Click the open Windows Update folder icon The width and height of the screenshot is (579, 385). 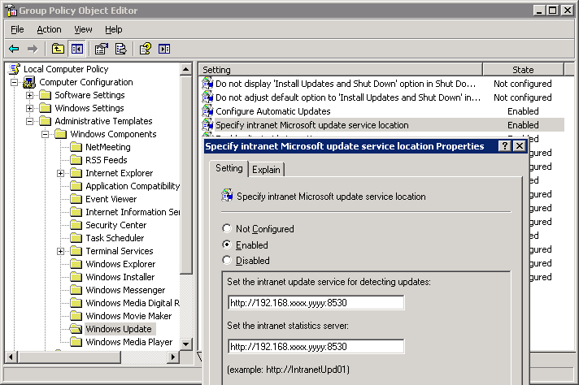(x=76, y=329)
